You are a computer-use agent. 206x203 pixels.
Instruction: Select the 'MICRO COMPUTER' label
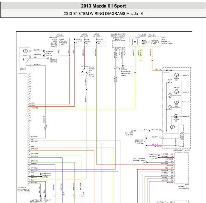coord(181,136)
